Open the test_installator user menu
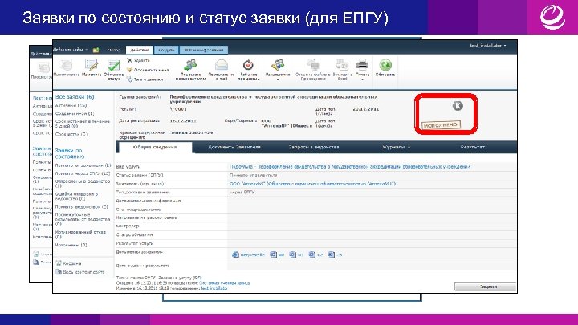Screen dimensions: 578x325 (x=488, y=46)
